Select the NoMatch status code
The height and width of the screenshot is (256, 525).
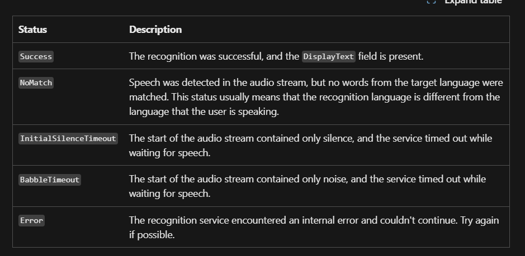click(x=36, y=83)
